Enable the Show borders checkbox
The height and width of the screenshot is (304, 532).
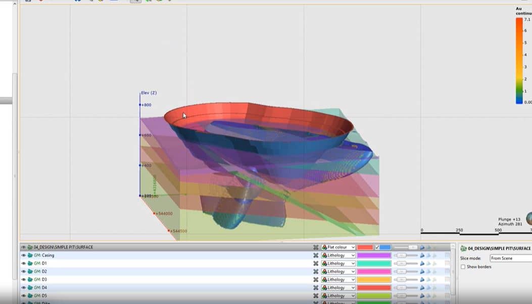(463, 267)
